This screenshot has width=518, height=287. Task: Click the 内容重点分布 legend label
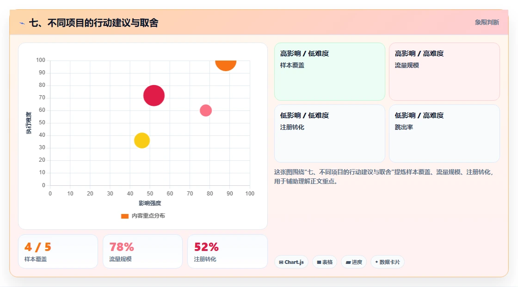(148, 216)
